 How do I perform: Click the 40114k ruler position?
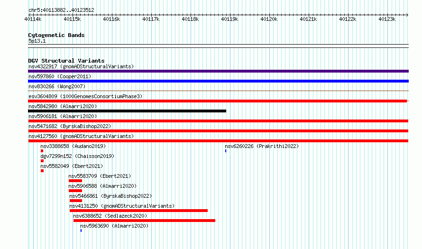coord(33,19)
